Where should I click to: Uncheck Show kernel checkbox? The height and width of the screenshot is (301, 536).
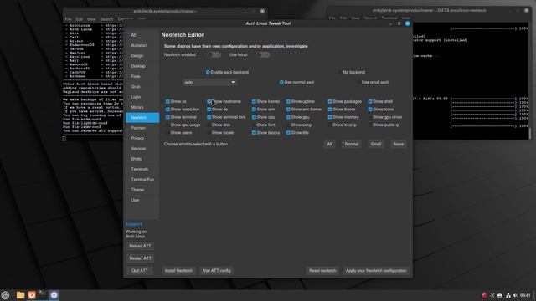pyautogui.click(x=254, y=101)
